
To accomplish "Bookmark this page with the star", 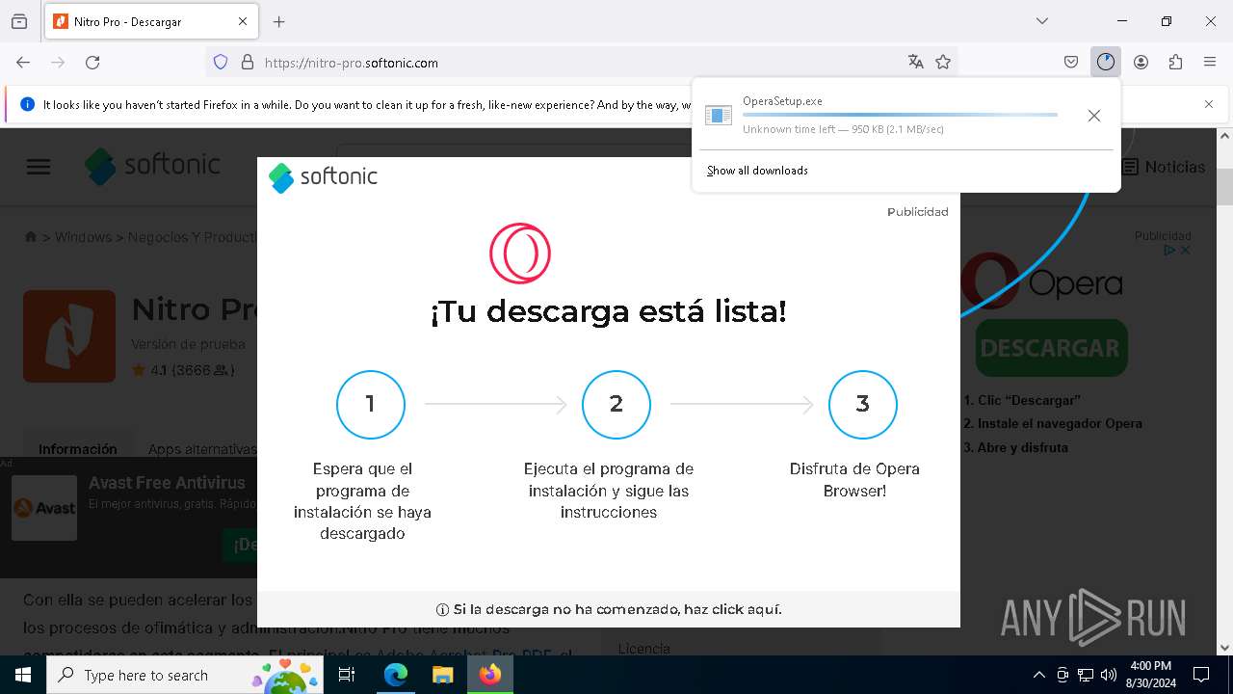I will 943,62.
